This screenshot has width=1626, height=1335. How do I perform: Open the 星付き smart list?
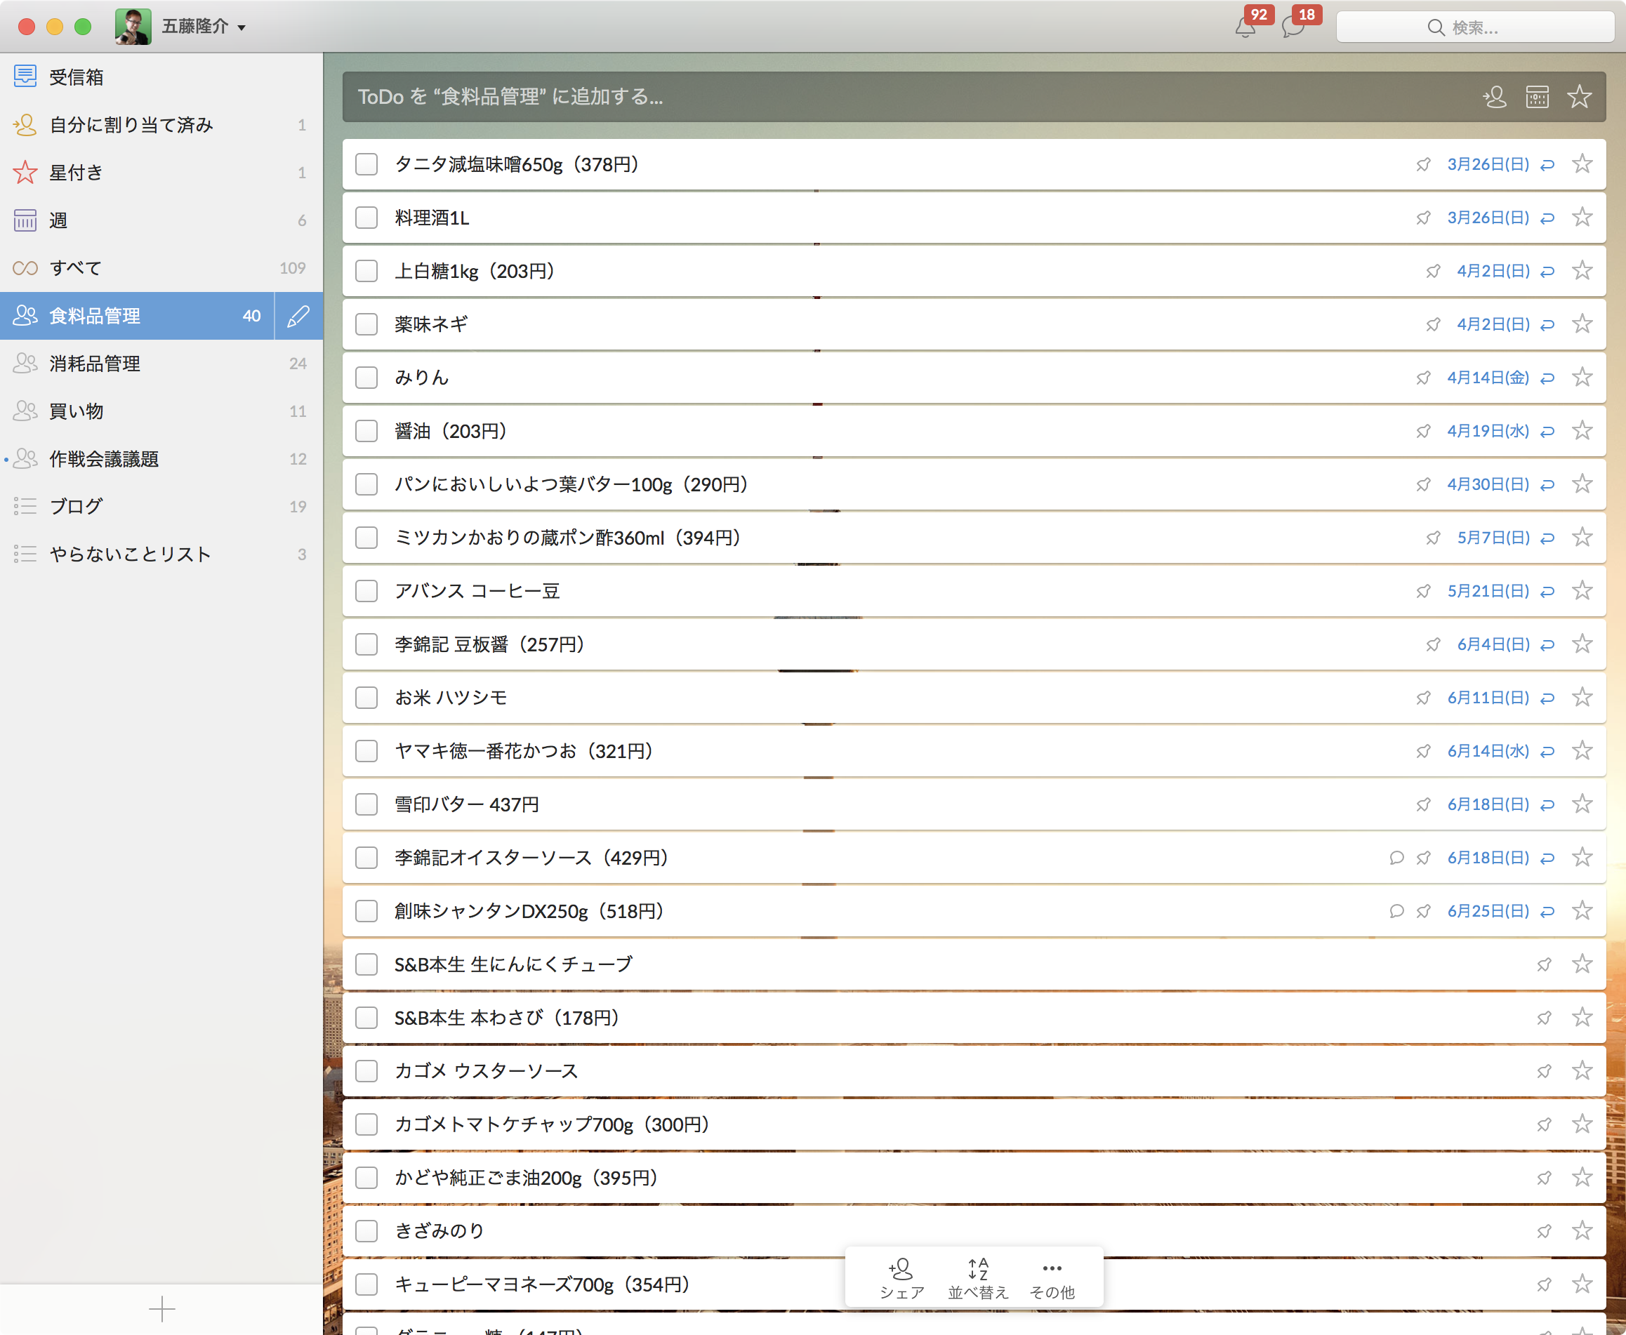75,173
